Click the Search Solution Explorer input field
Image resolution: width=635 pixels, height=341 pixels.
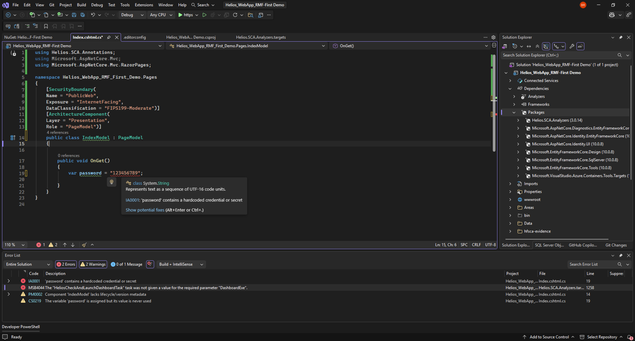pos(558,55)
